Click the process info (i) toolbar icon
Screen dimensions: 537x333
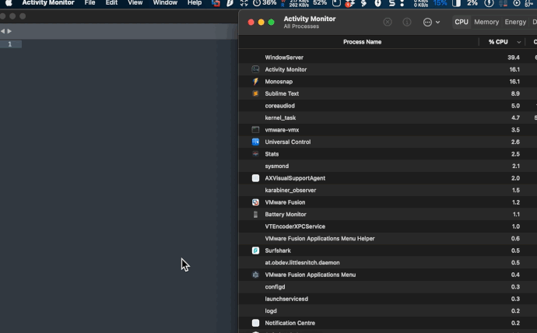[x=407, y=23]
